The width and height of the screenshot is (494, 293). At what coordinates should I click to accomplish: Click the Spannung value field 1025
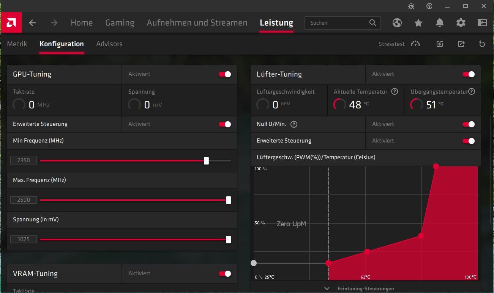(24, 240)
